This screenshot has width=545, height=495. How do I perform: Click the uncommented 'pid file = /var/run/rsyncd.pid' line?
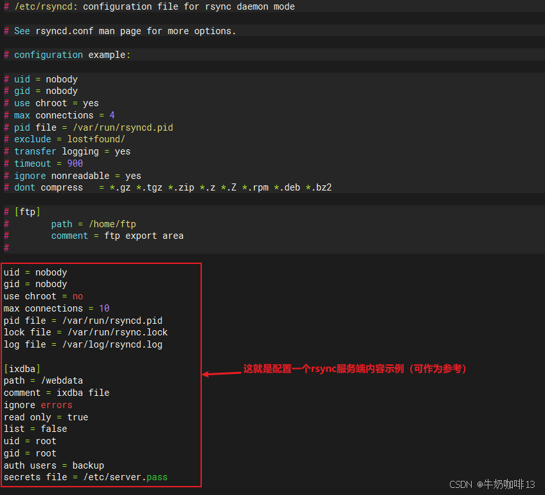click(83, 321)
